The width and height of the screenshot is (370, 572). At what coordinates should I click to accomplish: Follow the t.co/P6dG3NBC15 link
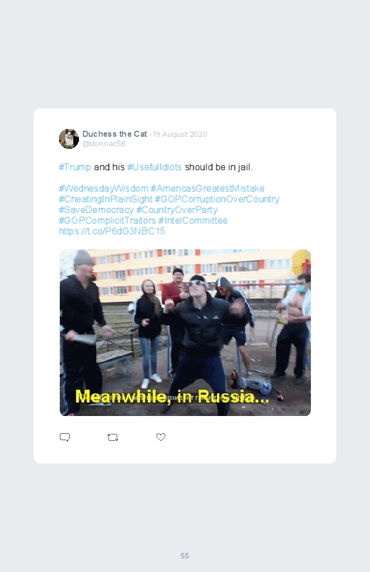[x=112, y=231]
